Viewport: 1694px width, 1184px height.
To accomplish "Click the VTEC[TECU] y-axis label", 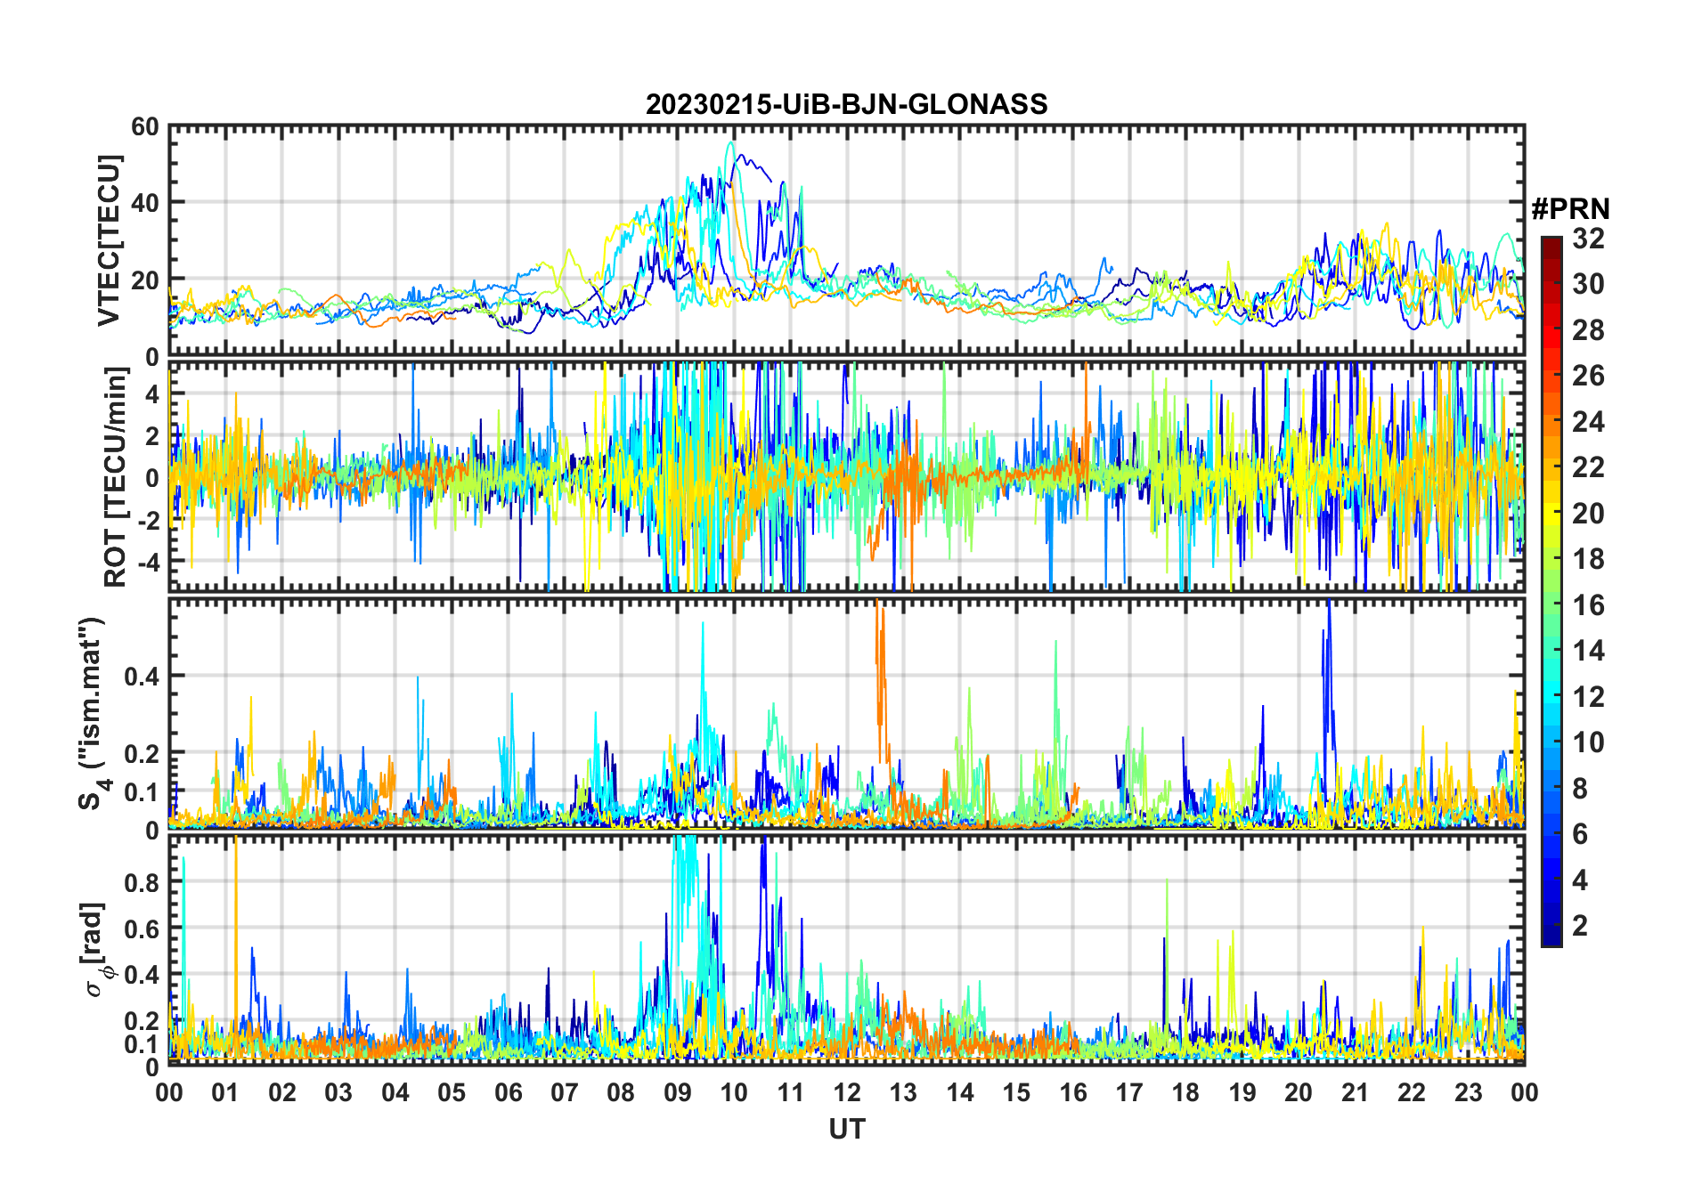I will [110, 240].
